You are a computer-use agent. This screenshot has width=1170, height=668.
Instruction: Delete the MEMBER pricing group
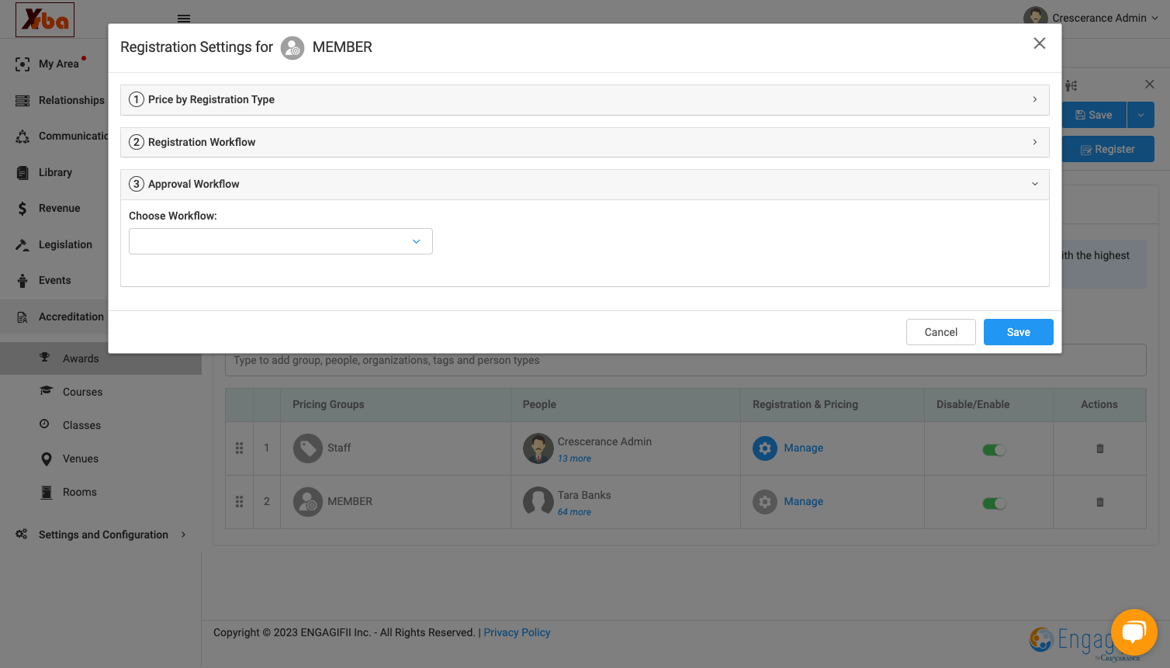click(x=1099, y=502)
